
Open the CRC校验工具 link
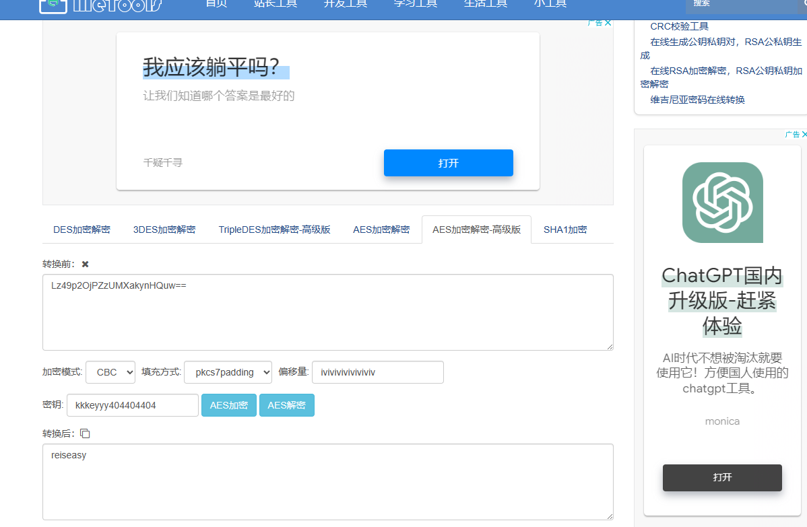tap(679, 26)
